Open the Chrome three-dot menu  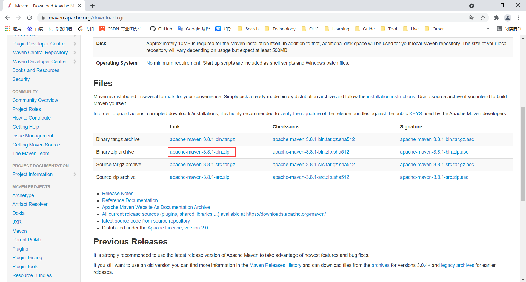518,18
